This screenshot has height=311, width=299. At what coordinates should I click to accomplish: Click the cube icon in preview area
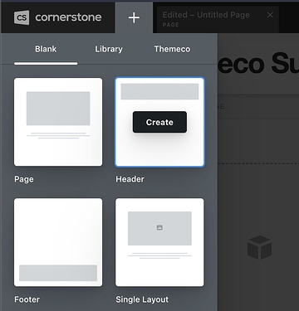tap(259, 247)
